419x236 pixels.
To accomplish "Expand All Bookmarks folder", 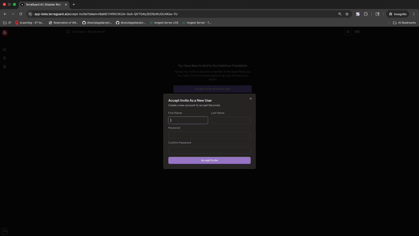I will pos(404,23).
